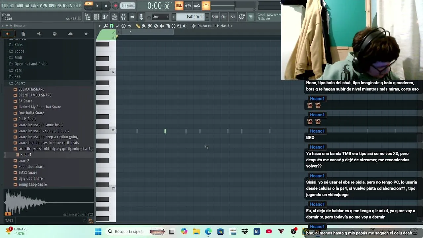Open the OPTIONS menu

click(x=55, y=6)
